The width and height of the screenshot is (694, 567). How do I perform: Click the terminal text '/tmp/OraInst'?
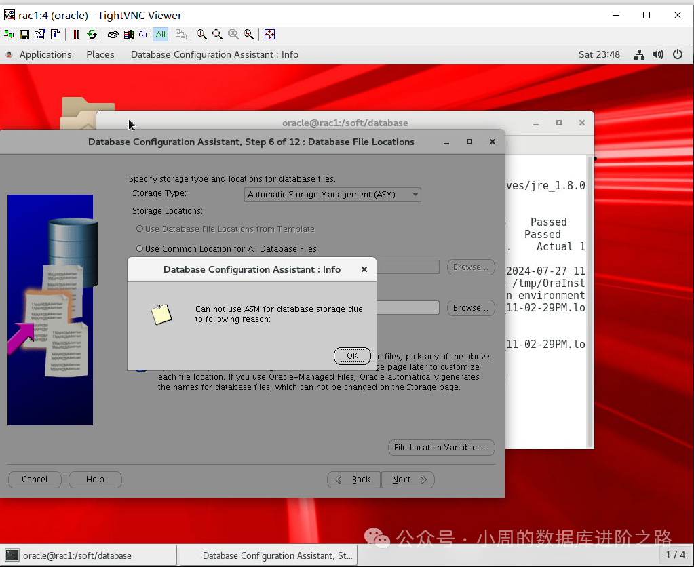(x=548, y=283)
